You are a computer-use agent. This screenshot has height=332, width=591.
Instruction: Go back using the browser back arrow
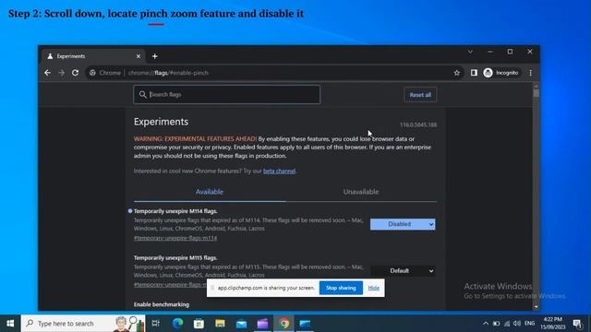[x=47, y=73]
